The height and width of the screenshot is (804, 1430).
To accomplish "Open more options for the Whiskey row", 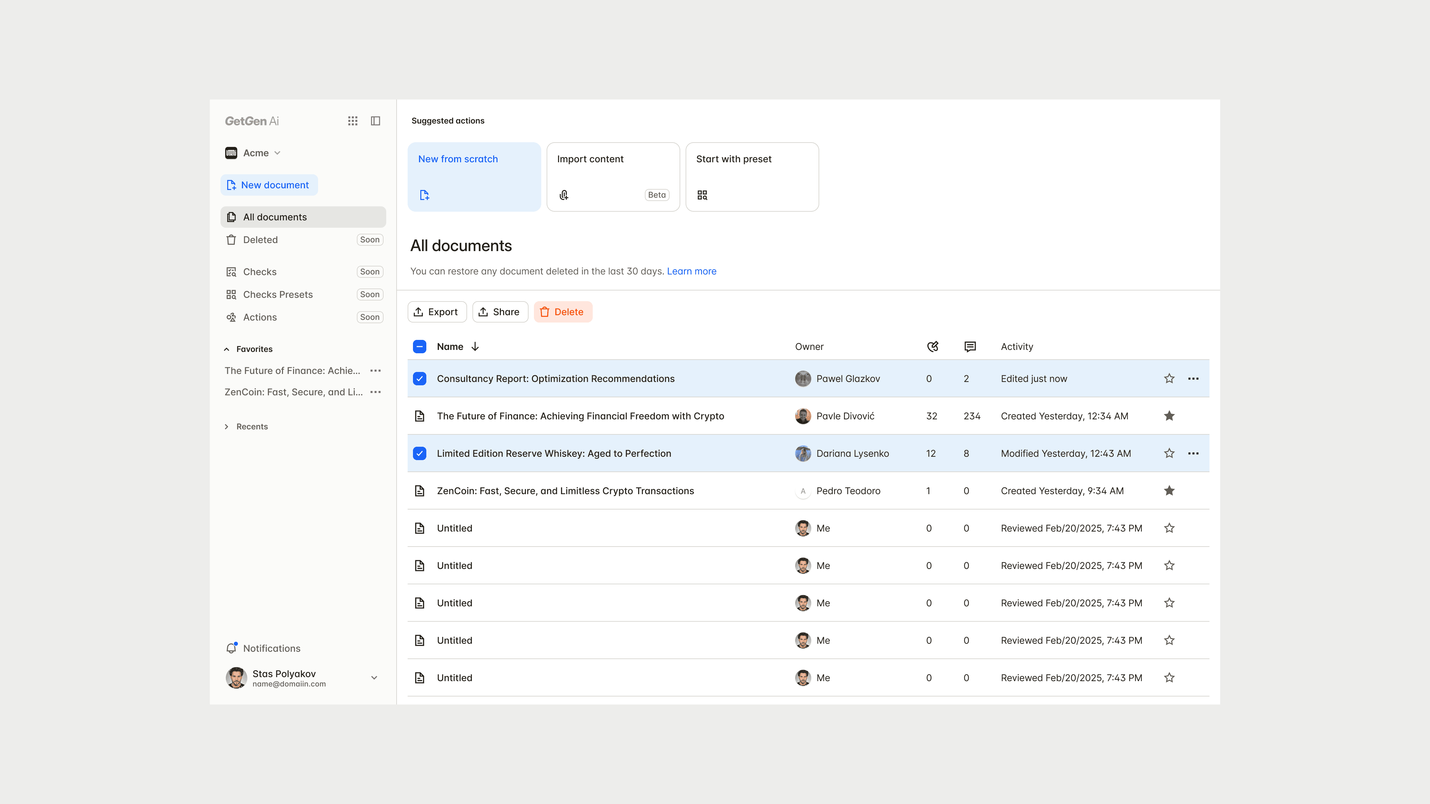I will tap(1193, 453).
